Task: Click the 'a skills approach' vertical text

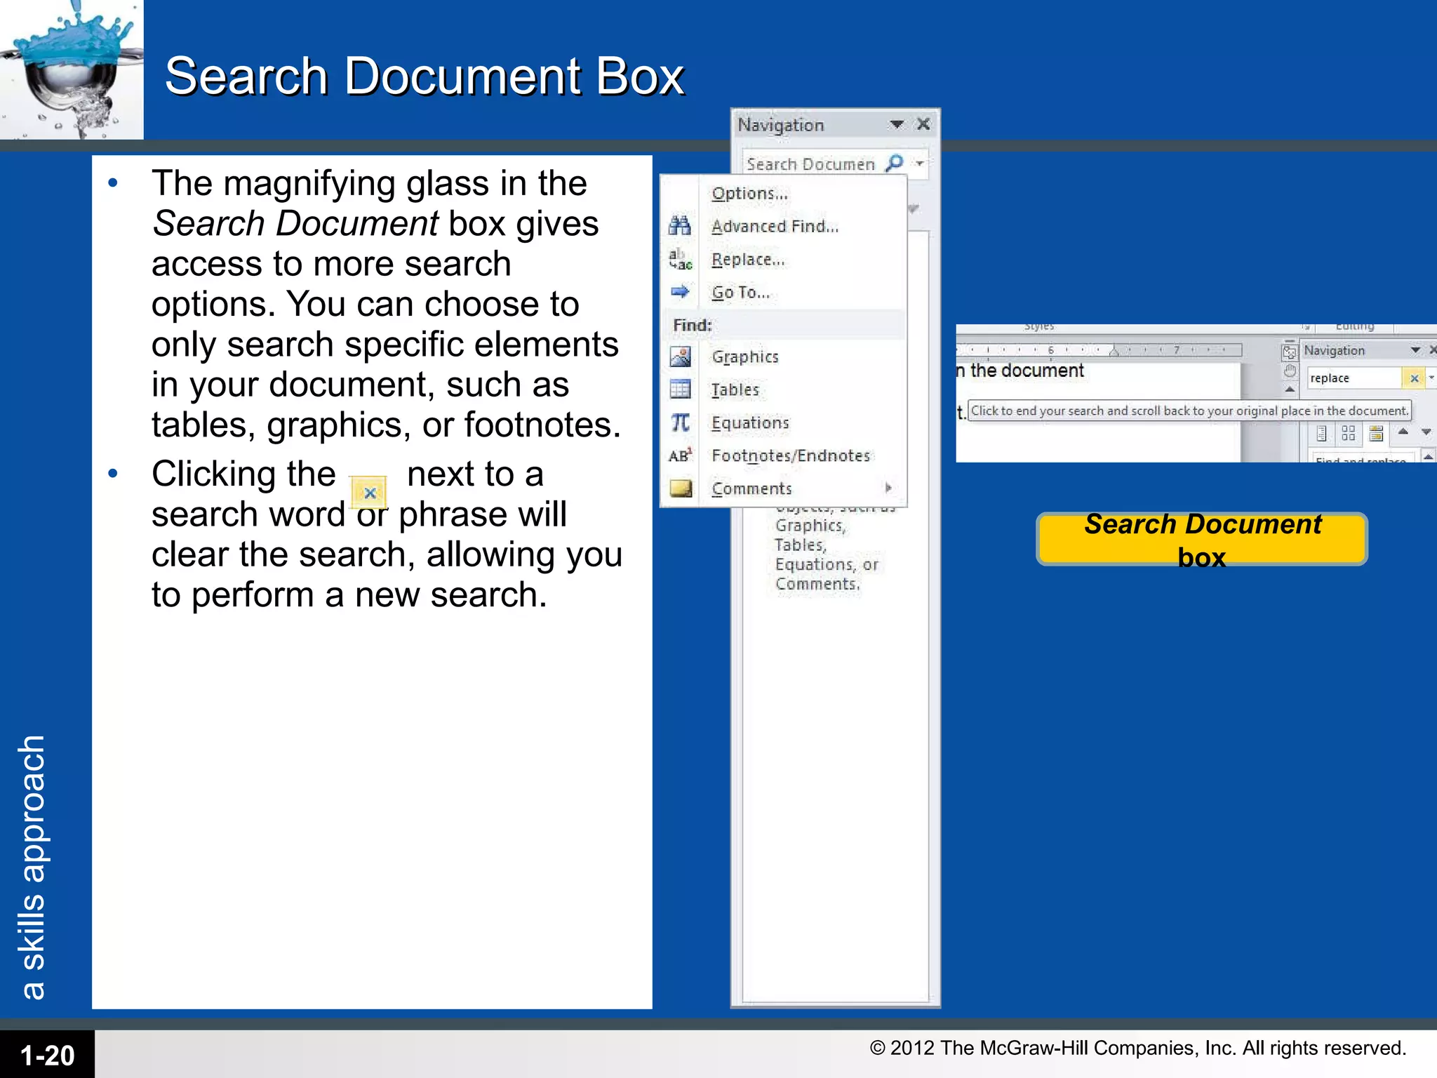Action: pyautogui.click(x=32, y=867)
